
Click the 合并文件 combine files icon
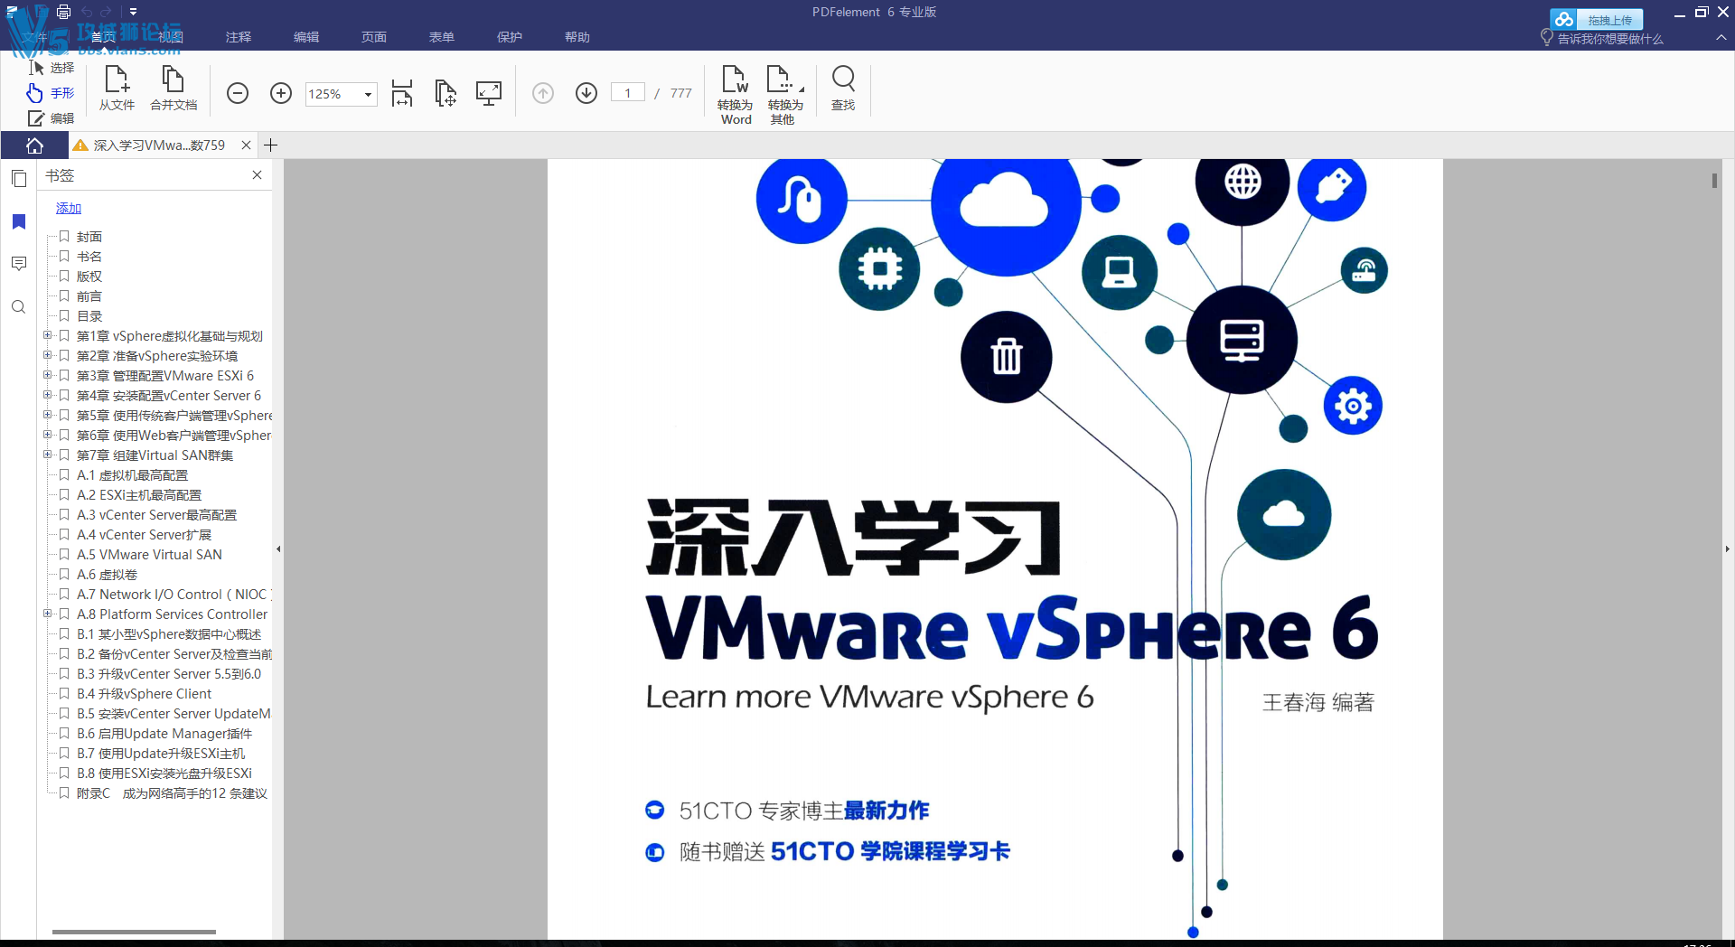(173, 89)
